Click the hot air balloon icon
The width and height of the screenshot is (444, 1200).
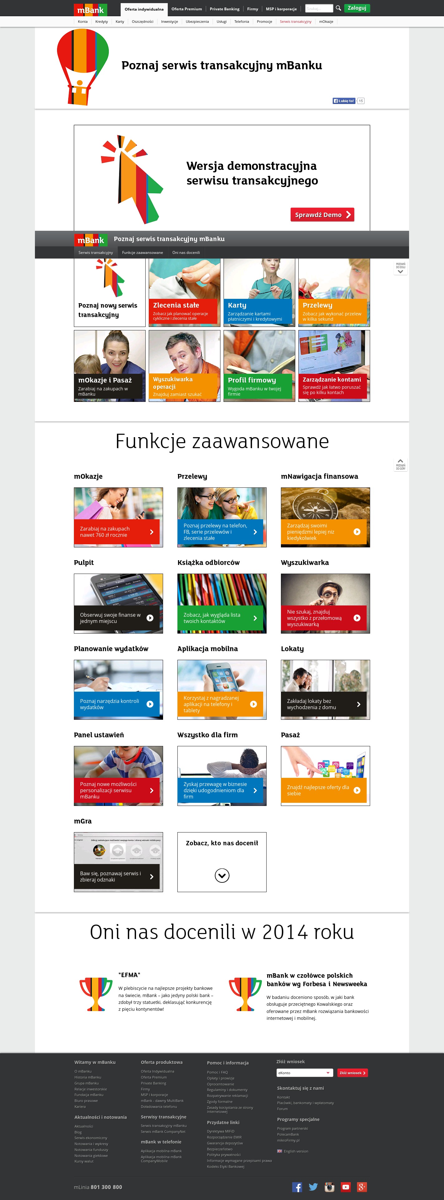(83, 67)
